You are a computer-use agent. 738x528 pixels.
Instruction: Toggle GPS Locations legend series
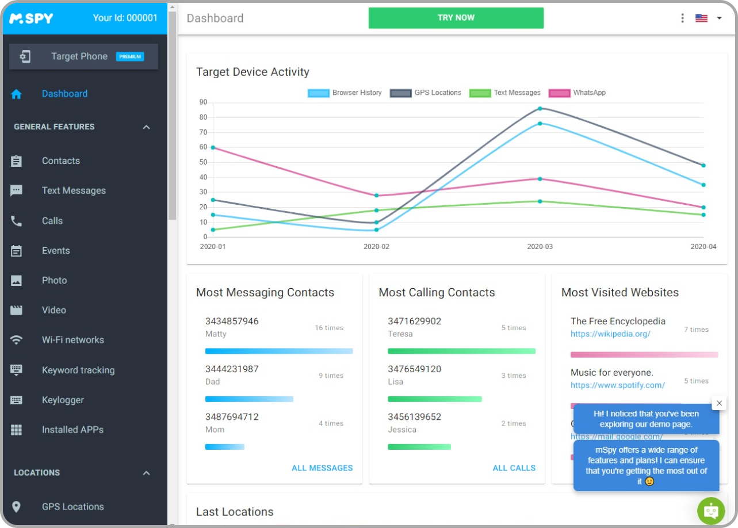[426, 93]
